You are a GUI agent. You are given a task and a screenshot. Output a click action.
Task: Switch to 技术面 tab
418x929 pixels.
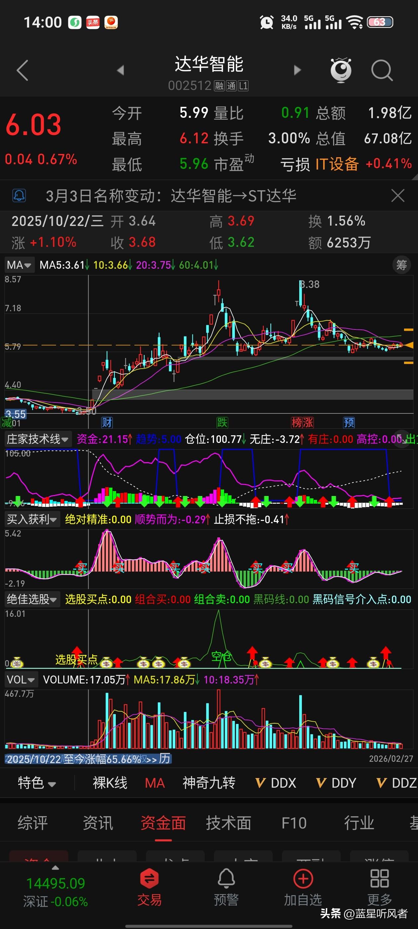point(228,823)
